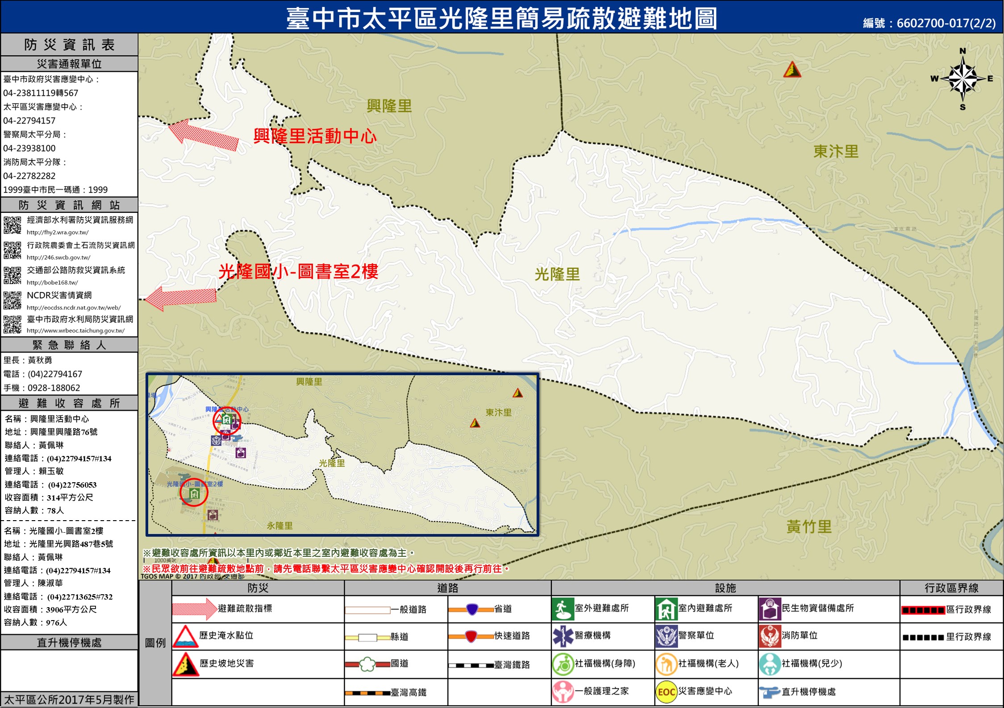Open the http://bobe168.tw/ link
Screen dimensions: 1004x708
coord(52,282)
